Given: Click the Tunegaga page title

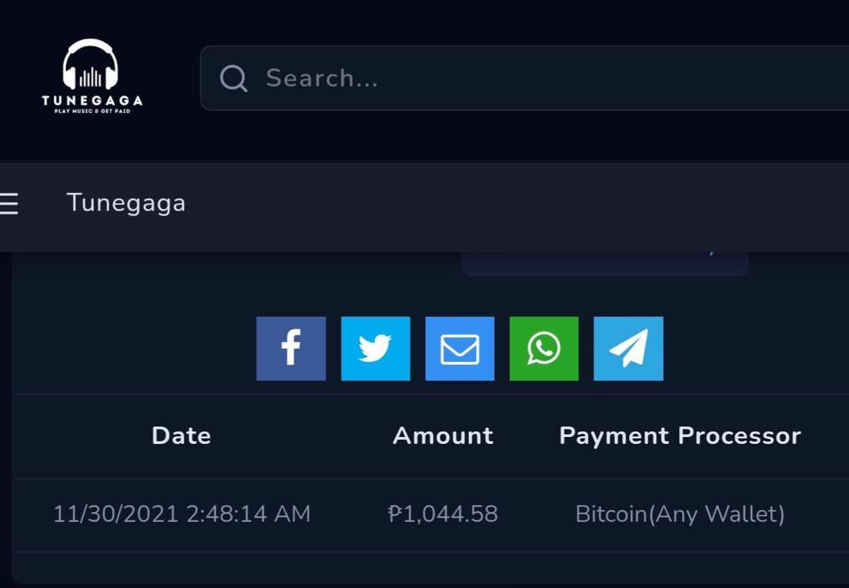Looking at the screenshot, I should click(x=126, y=202).
